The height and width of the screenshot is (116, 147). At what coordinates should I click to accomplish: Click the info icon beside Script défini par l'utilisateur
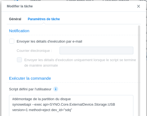tap(56, 89)
